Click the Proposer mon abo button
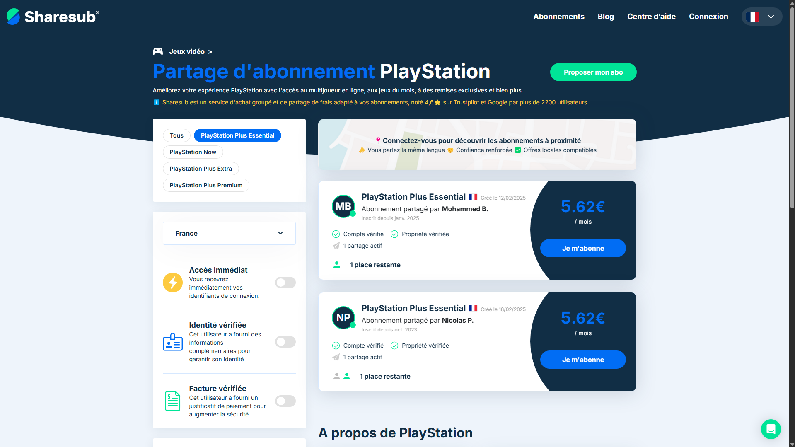Image resolution: width=795 pixels, height=447 pixels. coord(593,72)
